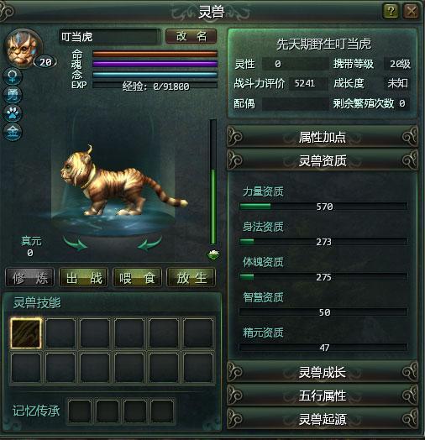Expand the 灵兽成长 section
The image size is (425, 440).
pos(323,372)
